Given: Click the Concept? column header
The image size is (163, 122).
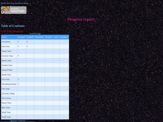Looking at the screenshot, I should tap(21, 37).
